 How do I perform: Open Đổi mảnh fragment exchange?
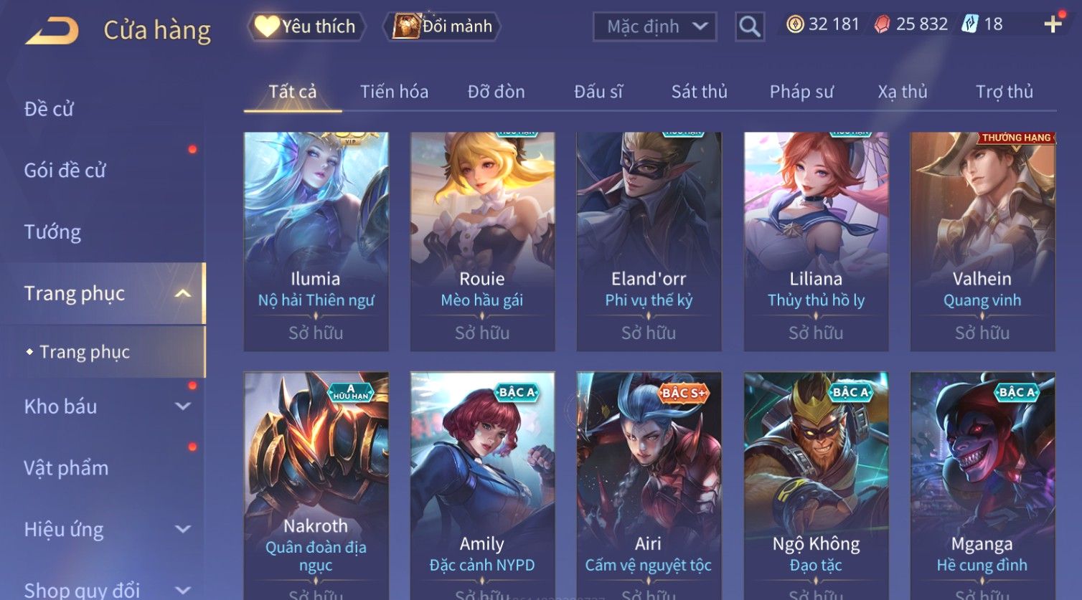coord(442,27)
